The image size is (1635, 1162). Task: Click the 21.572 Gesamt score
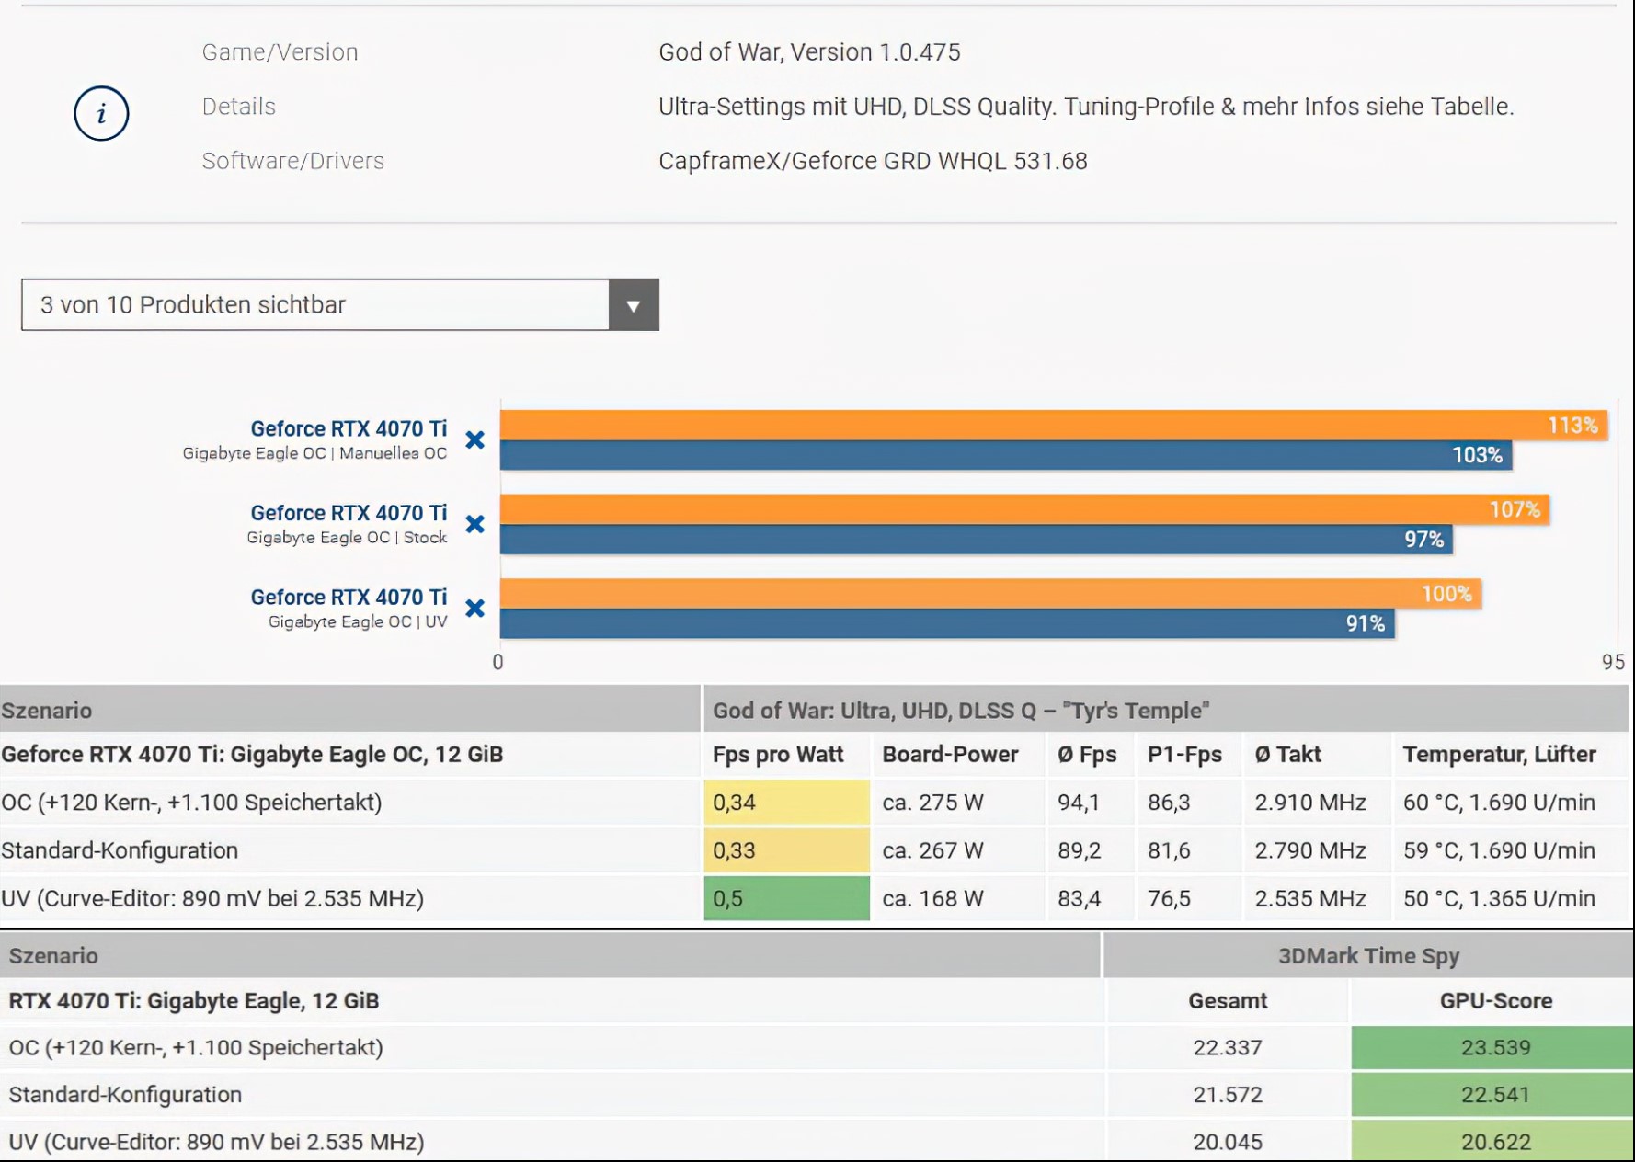click(x=1228, y=1095)
